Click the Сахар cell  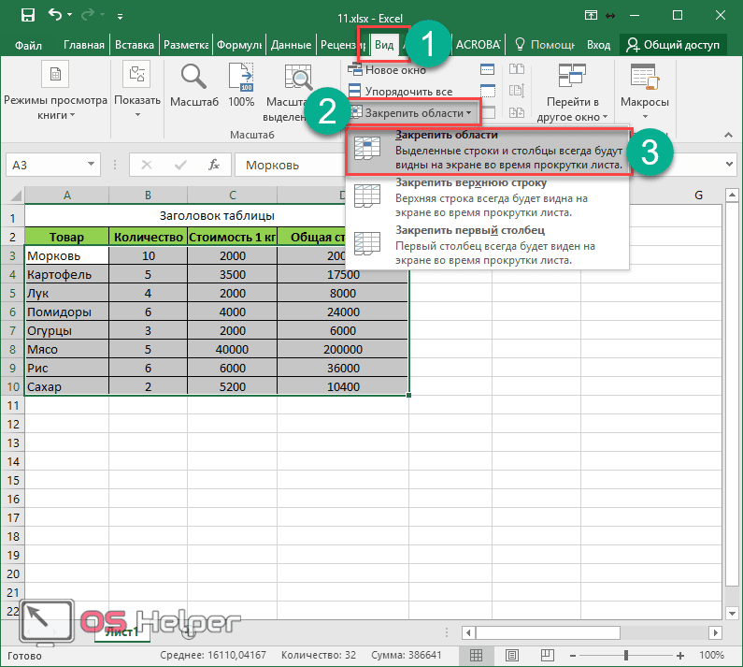[x=66, y=386]
